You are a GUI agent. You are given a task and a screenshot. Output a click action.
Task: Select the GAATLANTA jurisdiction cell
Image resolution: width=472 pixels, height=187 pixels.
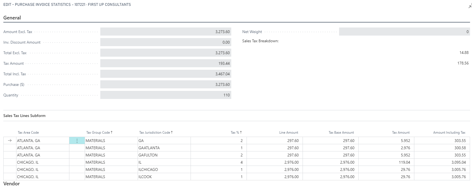pyautogui.click(x=164, y=148)
